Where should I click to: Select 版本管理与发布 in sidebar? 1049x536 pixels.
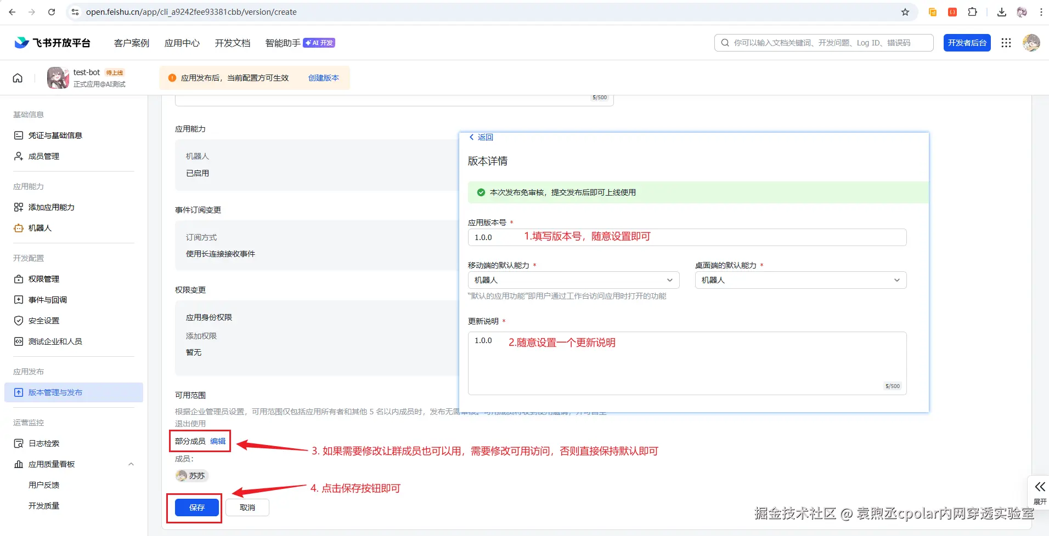pyautogui.click(x=74, y=392)
